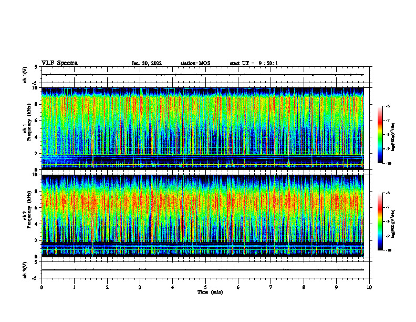Click the "-5" tick on ch.3(V) axis
Viewport: 416px width, 322px height.
point(35,278)
